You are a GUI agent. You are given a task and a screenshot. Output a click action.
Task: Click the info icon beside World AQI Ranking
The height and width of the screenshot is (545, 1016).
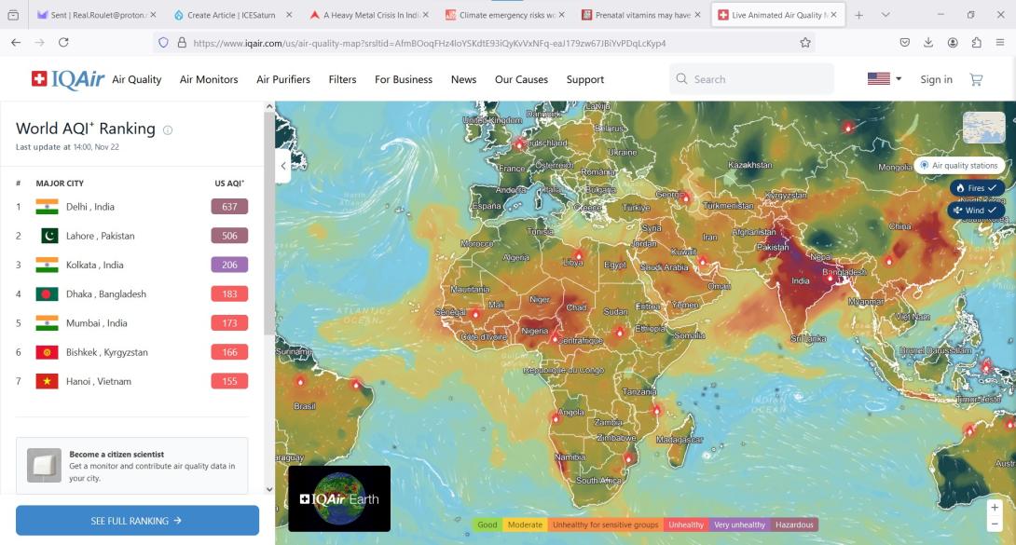tap(168, 130)
